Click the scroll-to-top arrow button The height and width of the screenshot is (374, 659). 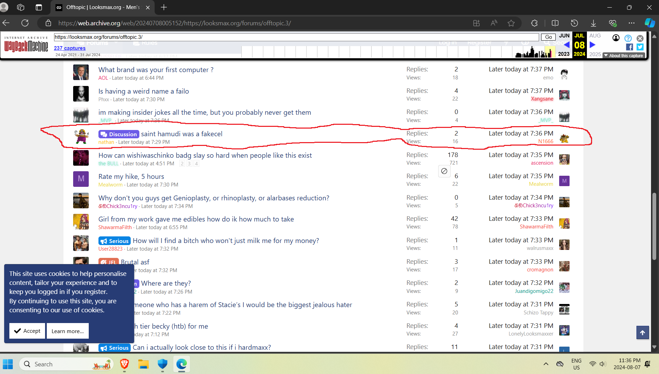click(x=642, y=333)
